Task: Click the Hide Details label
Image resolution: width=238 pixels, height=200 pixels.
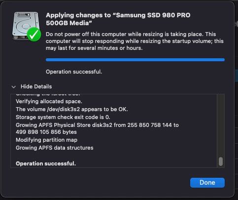Action: pos(36,86)
